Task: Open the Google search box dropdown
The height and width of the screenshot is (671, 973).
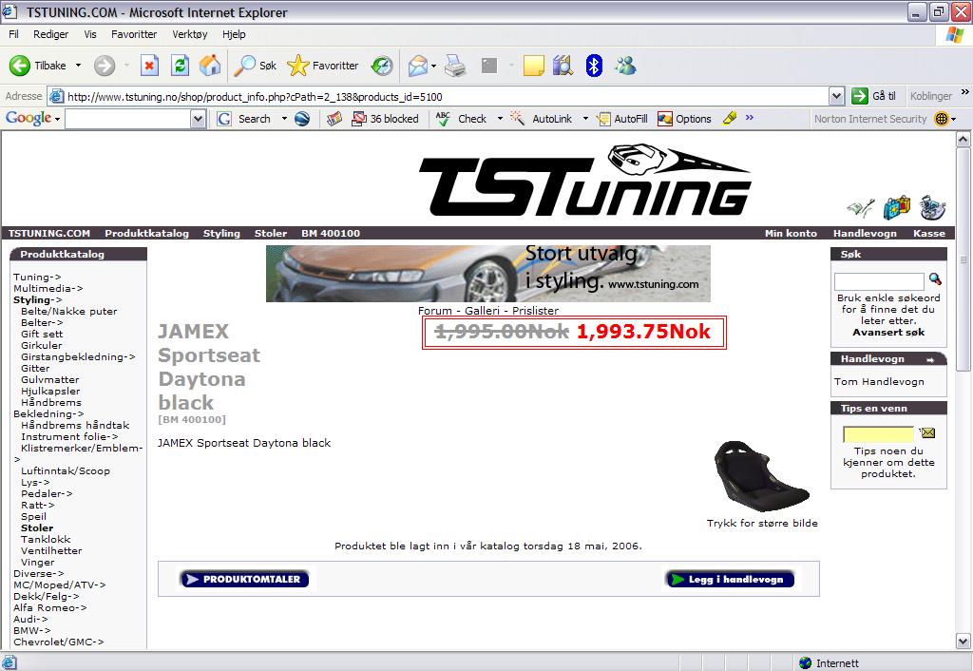Action: (x=198, y=119)
